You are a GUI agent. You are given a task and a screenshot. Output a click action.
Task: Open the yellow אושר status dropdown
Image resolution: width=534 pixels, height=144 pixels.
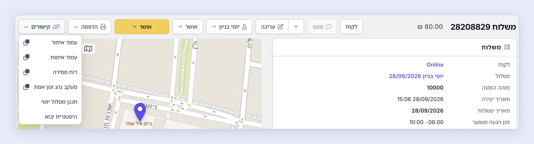(142, 27)
